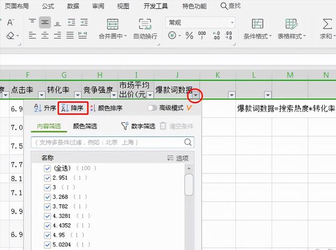Sort descending with 降序 button
Screen dimensions: 336x250
click(73, 108)
